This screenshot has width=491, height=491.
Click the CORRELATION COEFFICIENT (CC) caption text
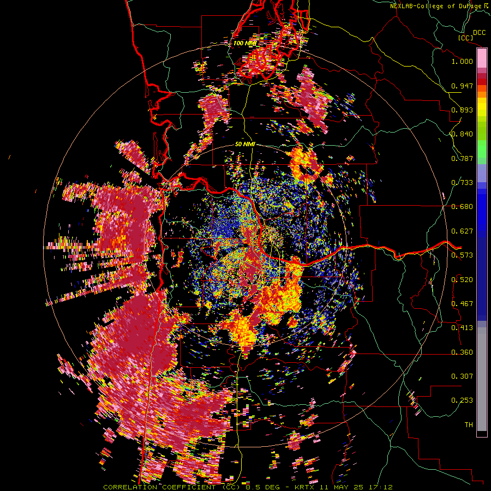pos(172,487)
